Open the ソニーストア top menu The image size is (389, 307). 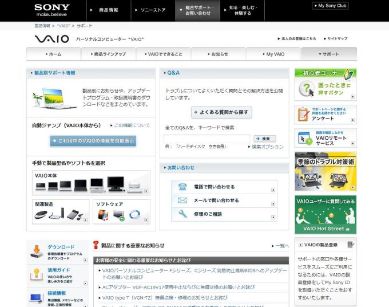pos(153,10)
